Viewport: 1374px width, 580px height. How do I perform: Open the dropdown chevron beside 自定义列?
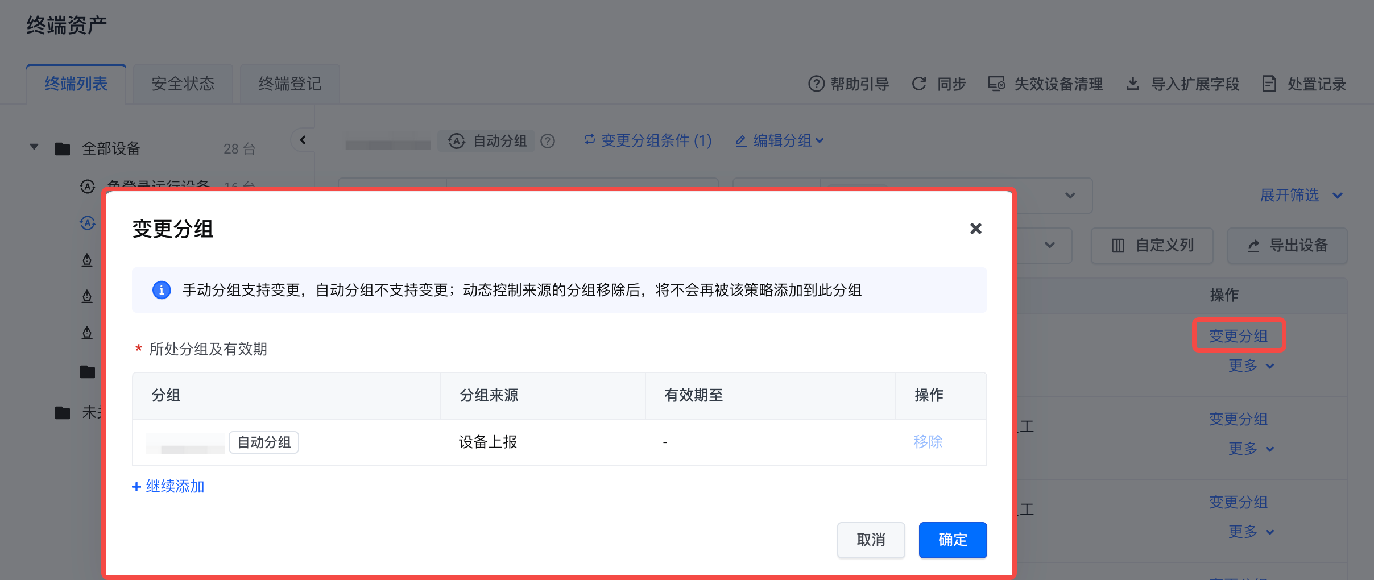[x=1050, y=245]
